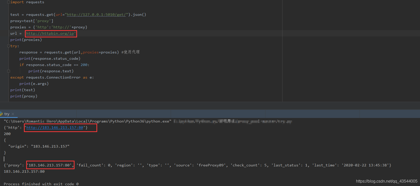Viewport: 420px width, 186px height.
Task: Click 'Process finished with exit code 0'
Action: (41, 184)
